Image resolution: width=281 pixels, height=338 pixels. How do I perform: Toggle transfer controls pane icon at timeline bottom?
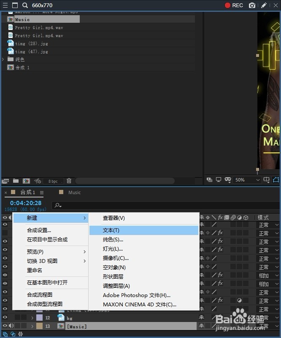coord(13,334)
